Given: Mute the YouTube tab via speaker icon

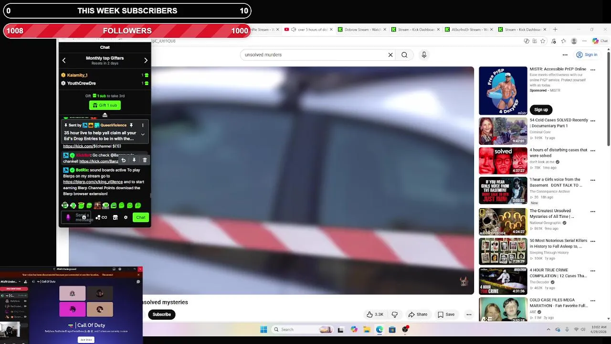Looking at the screenshot, I should pyautogui.click(x=293, y=30).
